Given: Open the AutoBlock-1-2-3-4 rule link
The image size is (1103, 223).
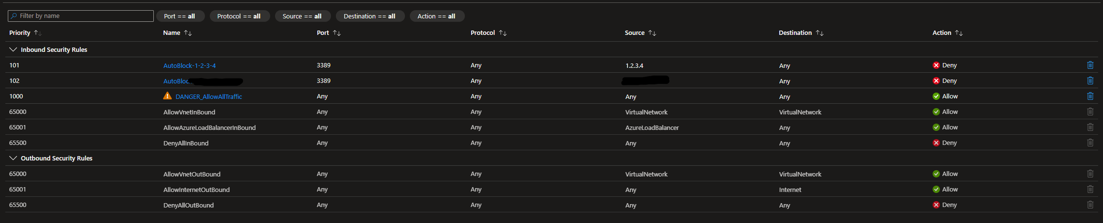Looking at the screenshot, I should 189,65.
